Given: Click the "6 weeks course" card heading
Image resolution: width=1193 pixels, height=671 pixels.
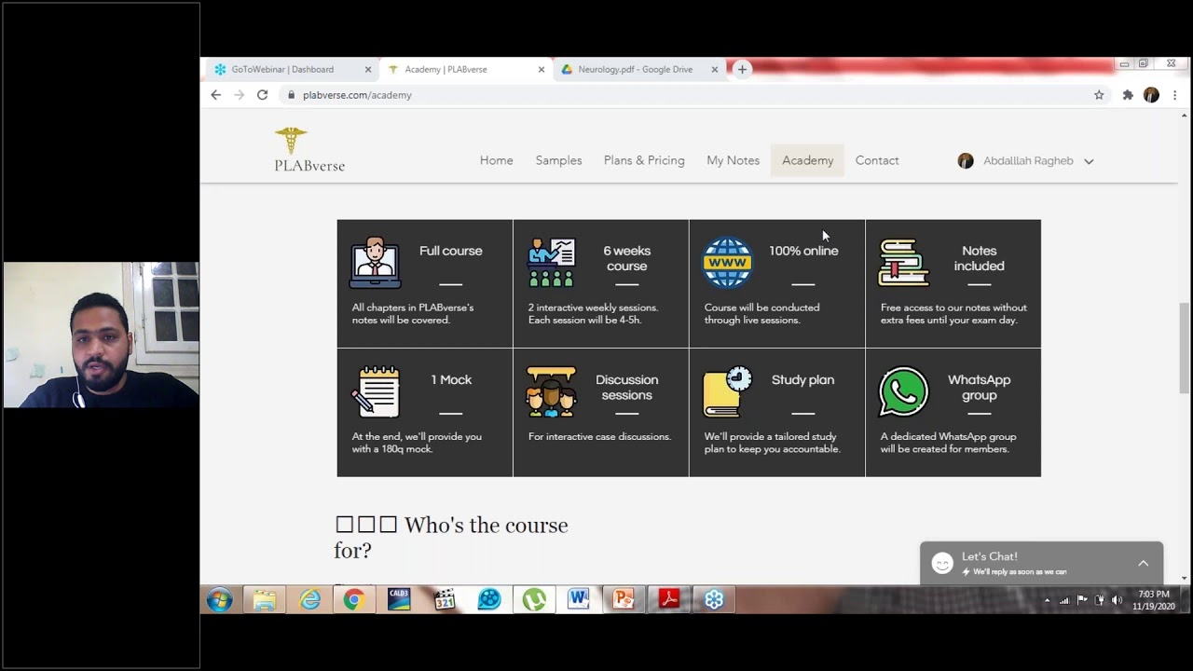Looking at the screenshot, I should [x=627, y=258].
